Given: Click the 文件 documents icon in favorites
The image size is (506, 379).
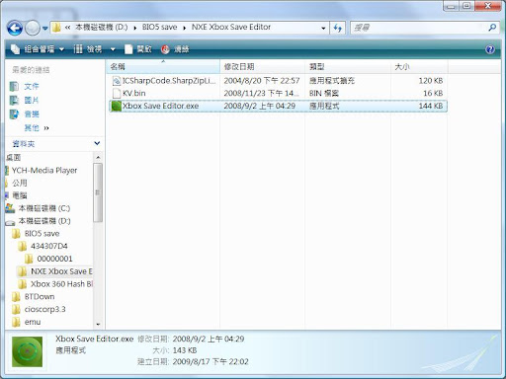Looking at the screenshot, I should click(x=14, y=87).
